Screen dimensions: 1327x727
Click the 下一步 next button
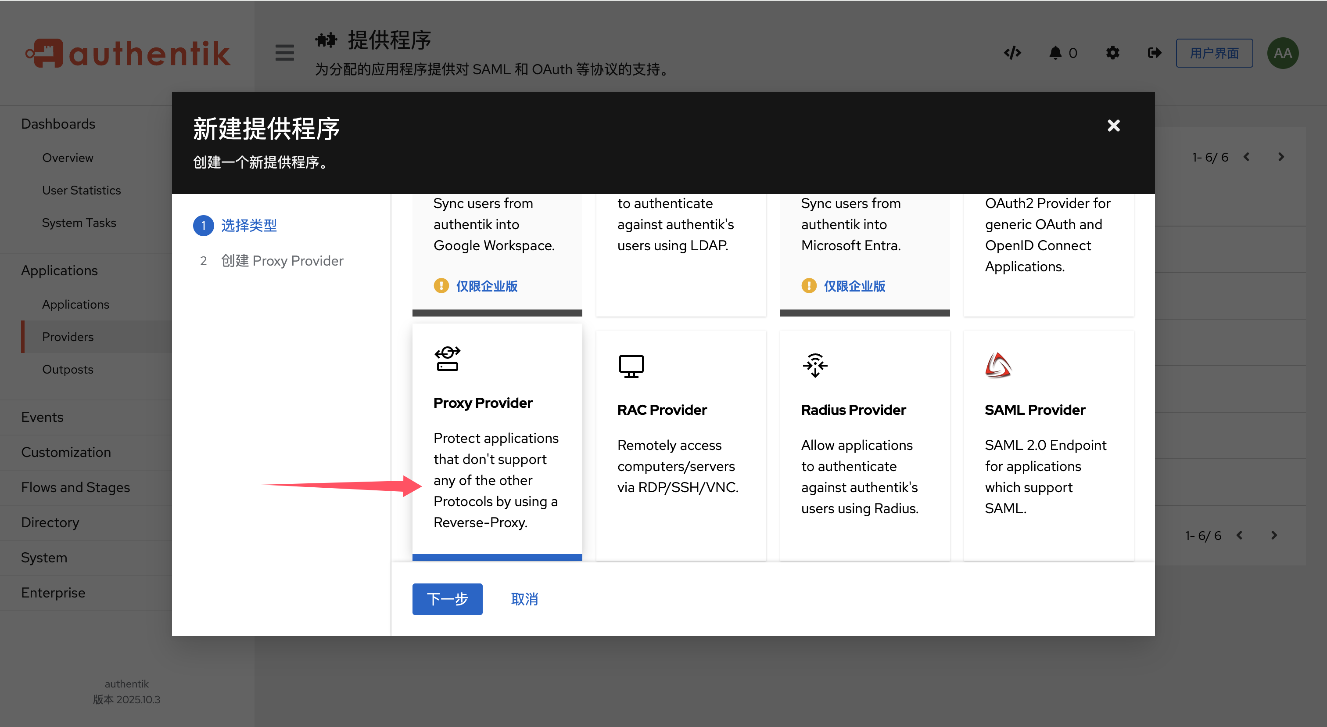click(447, 599)
